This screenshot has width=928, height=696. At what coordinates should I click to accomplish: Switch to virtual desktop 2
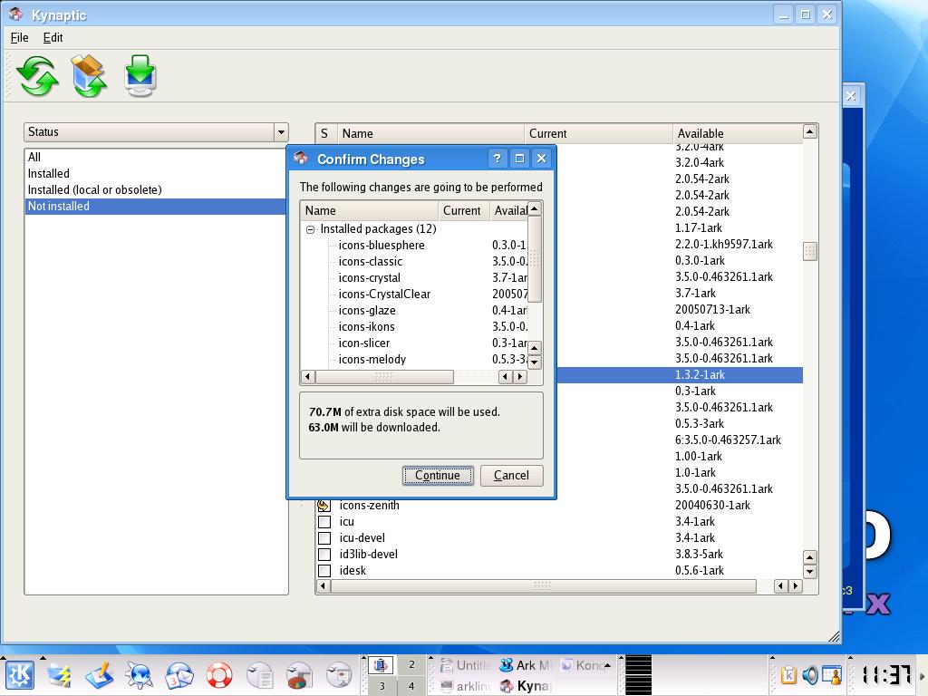point(411,664)
